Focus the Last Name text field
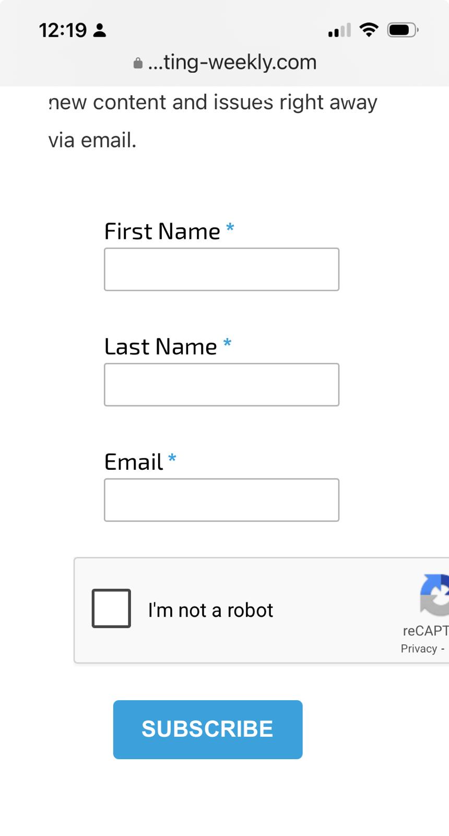This screenshot has height=836, width=449. pos(221,385)
